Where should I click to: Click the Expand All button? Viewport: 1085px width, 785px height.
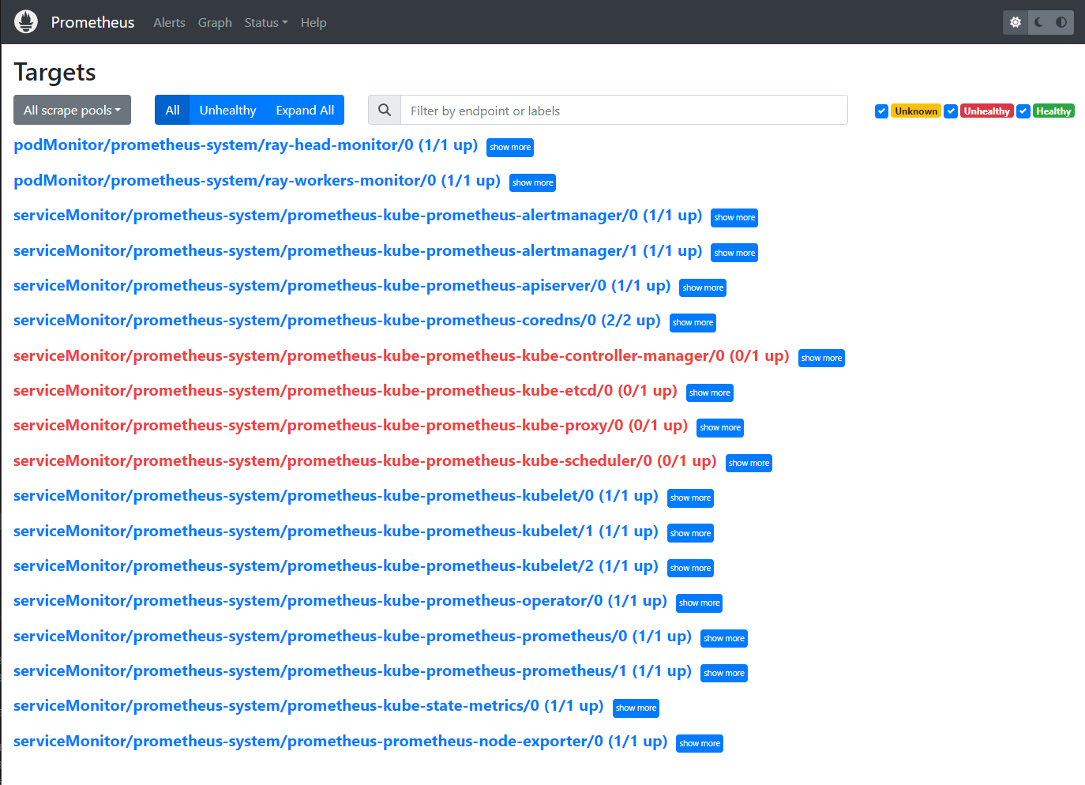(305, 110)
